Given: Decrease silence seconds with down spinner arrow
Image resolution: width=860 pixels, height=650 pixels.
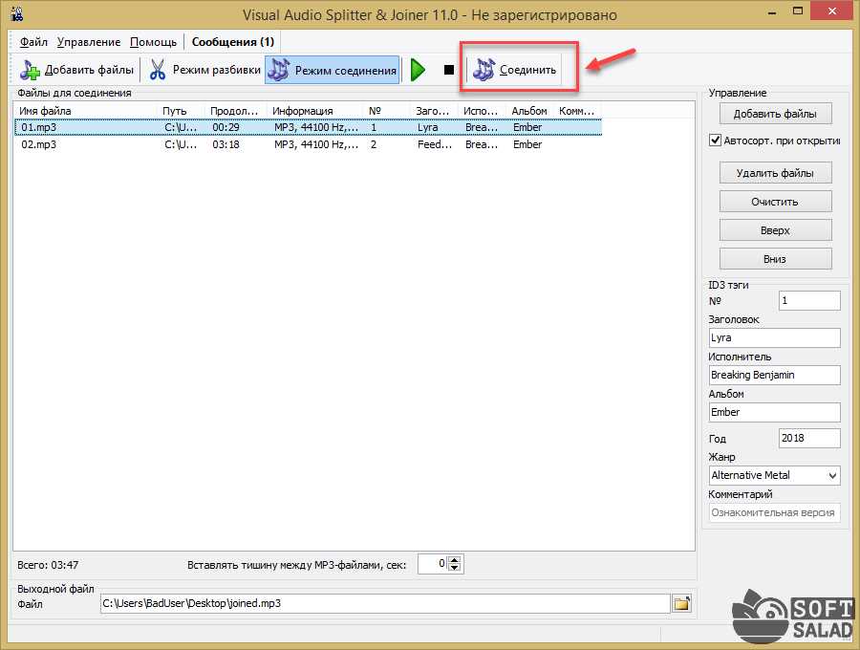Looking at the screenshot, I should (x=454, y=568).
